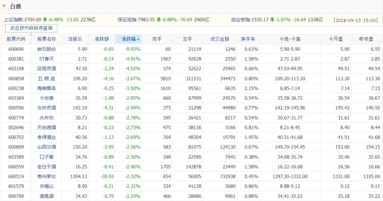Open stock 口子窖 link
This screenshot has width=383, height=201.
[x=46, y=157]
